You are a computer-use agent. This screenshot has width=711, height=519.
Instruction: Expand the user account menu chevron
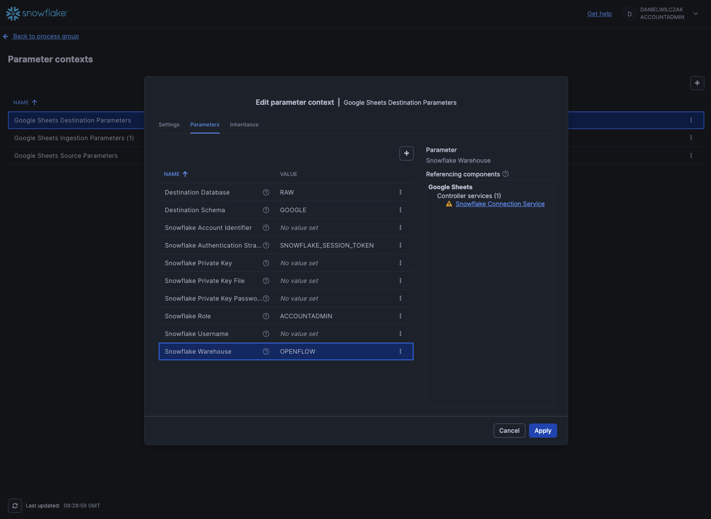coord(696,14)
